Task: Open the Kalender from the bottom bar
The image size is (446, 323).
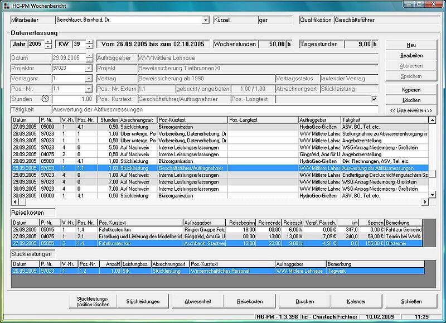Action: [356, 301]
